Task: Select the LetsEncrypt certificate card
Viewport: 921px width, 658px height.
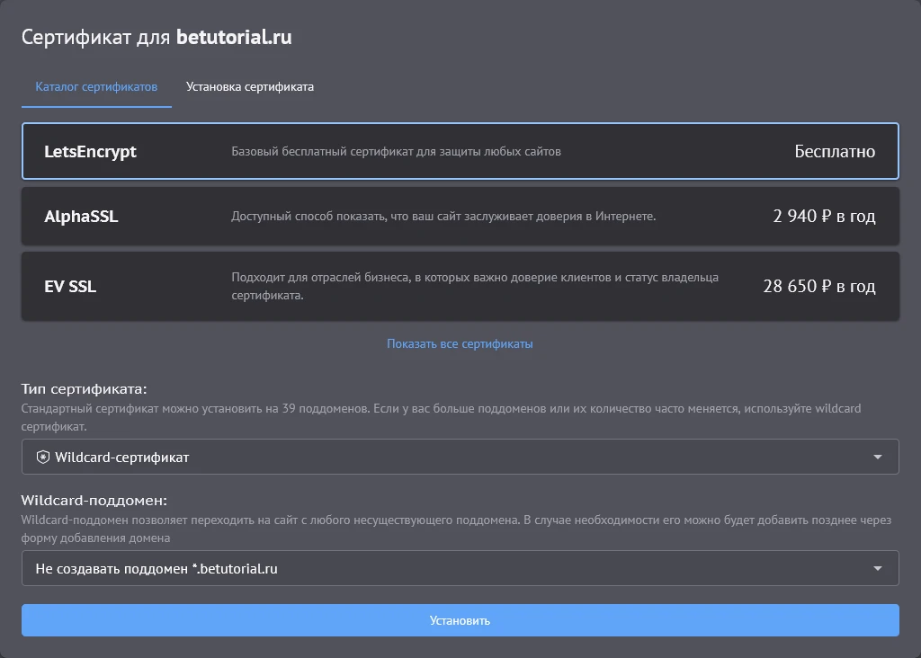Action: 460,151
